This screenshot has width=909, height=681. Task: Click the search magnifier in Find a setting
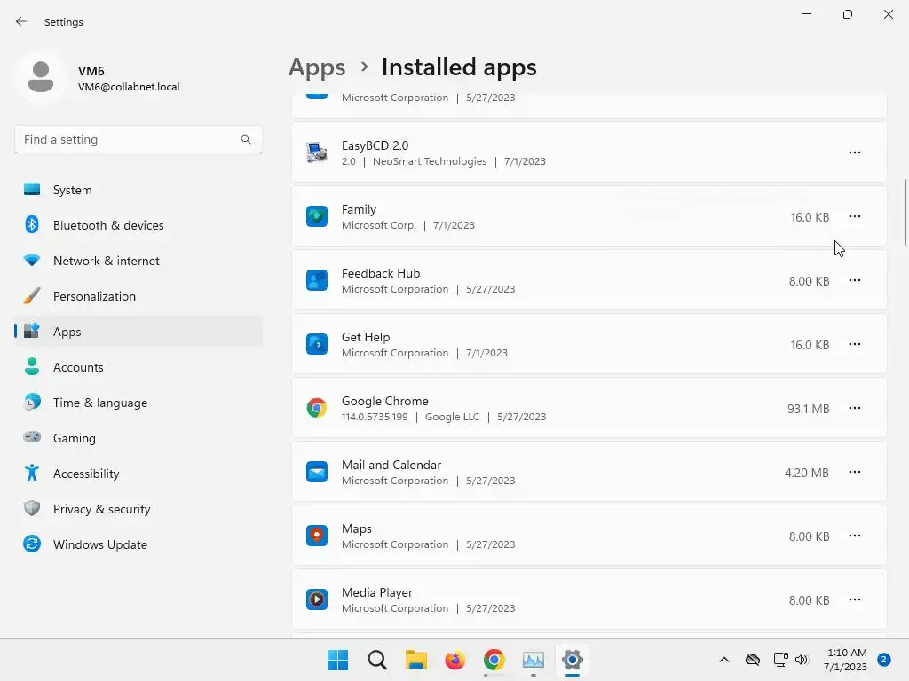246,139
